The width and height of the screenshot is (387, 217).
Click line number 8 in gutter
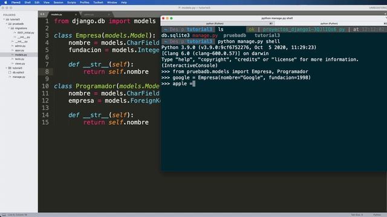coord(47,72)
